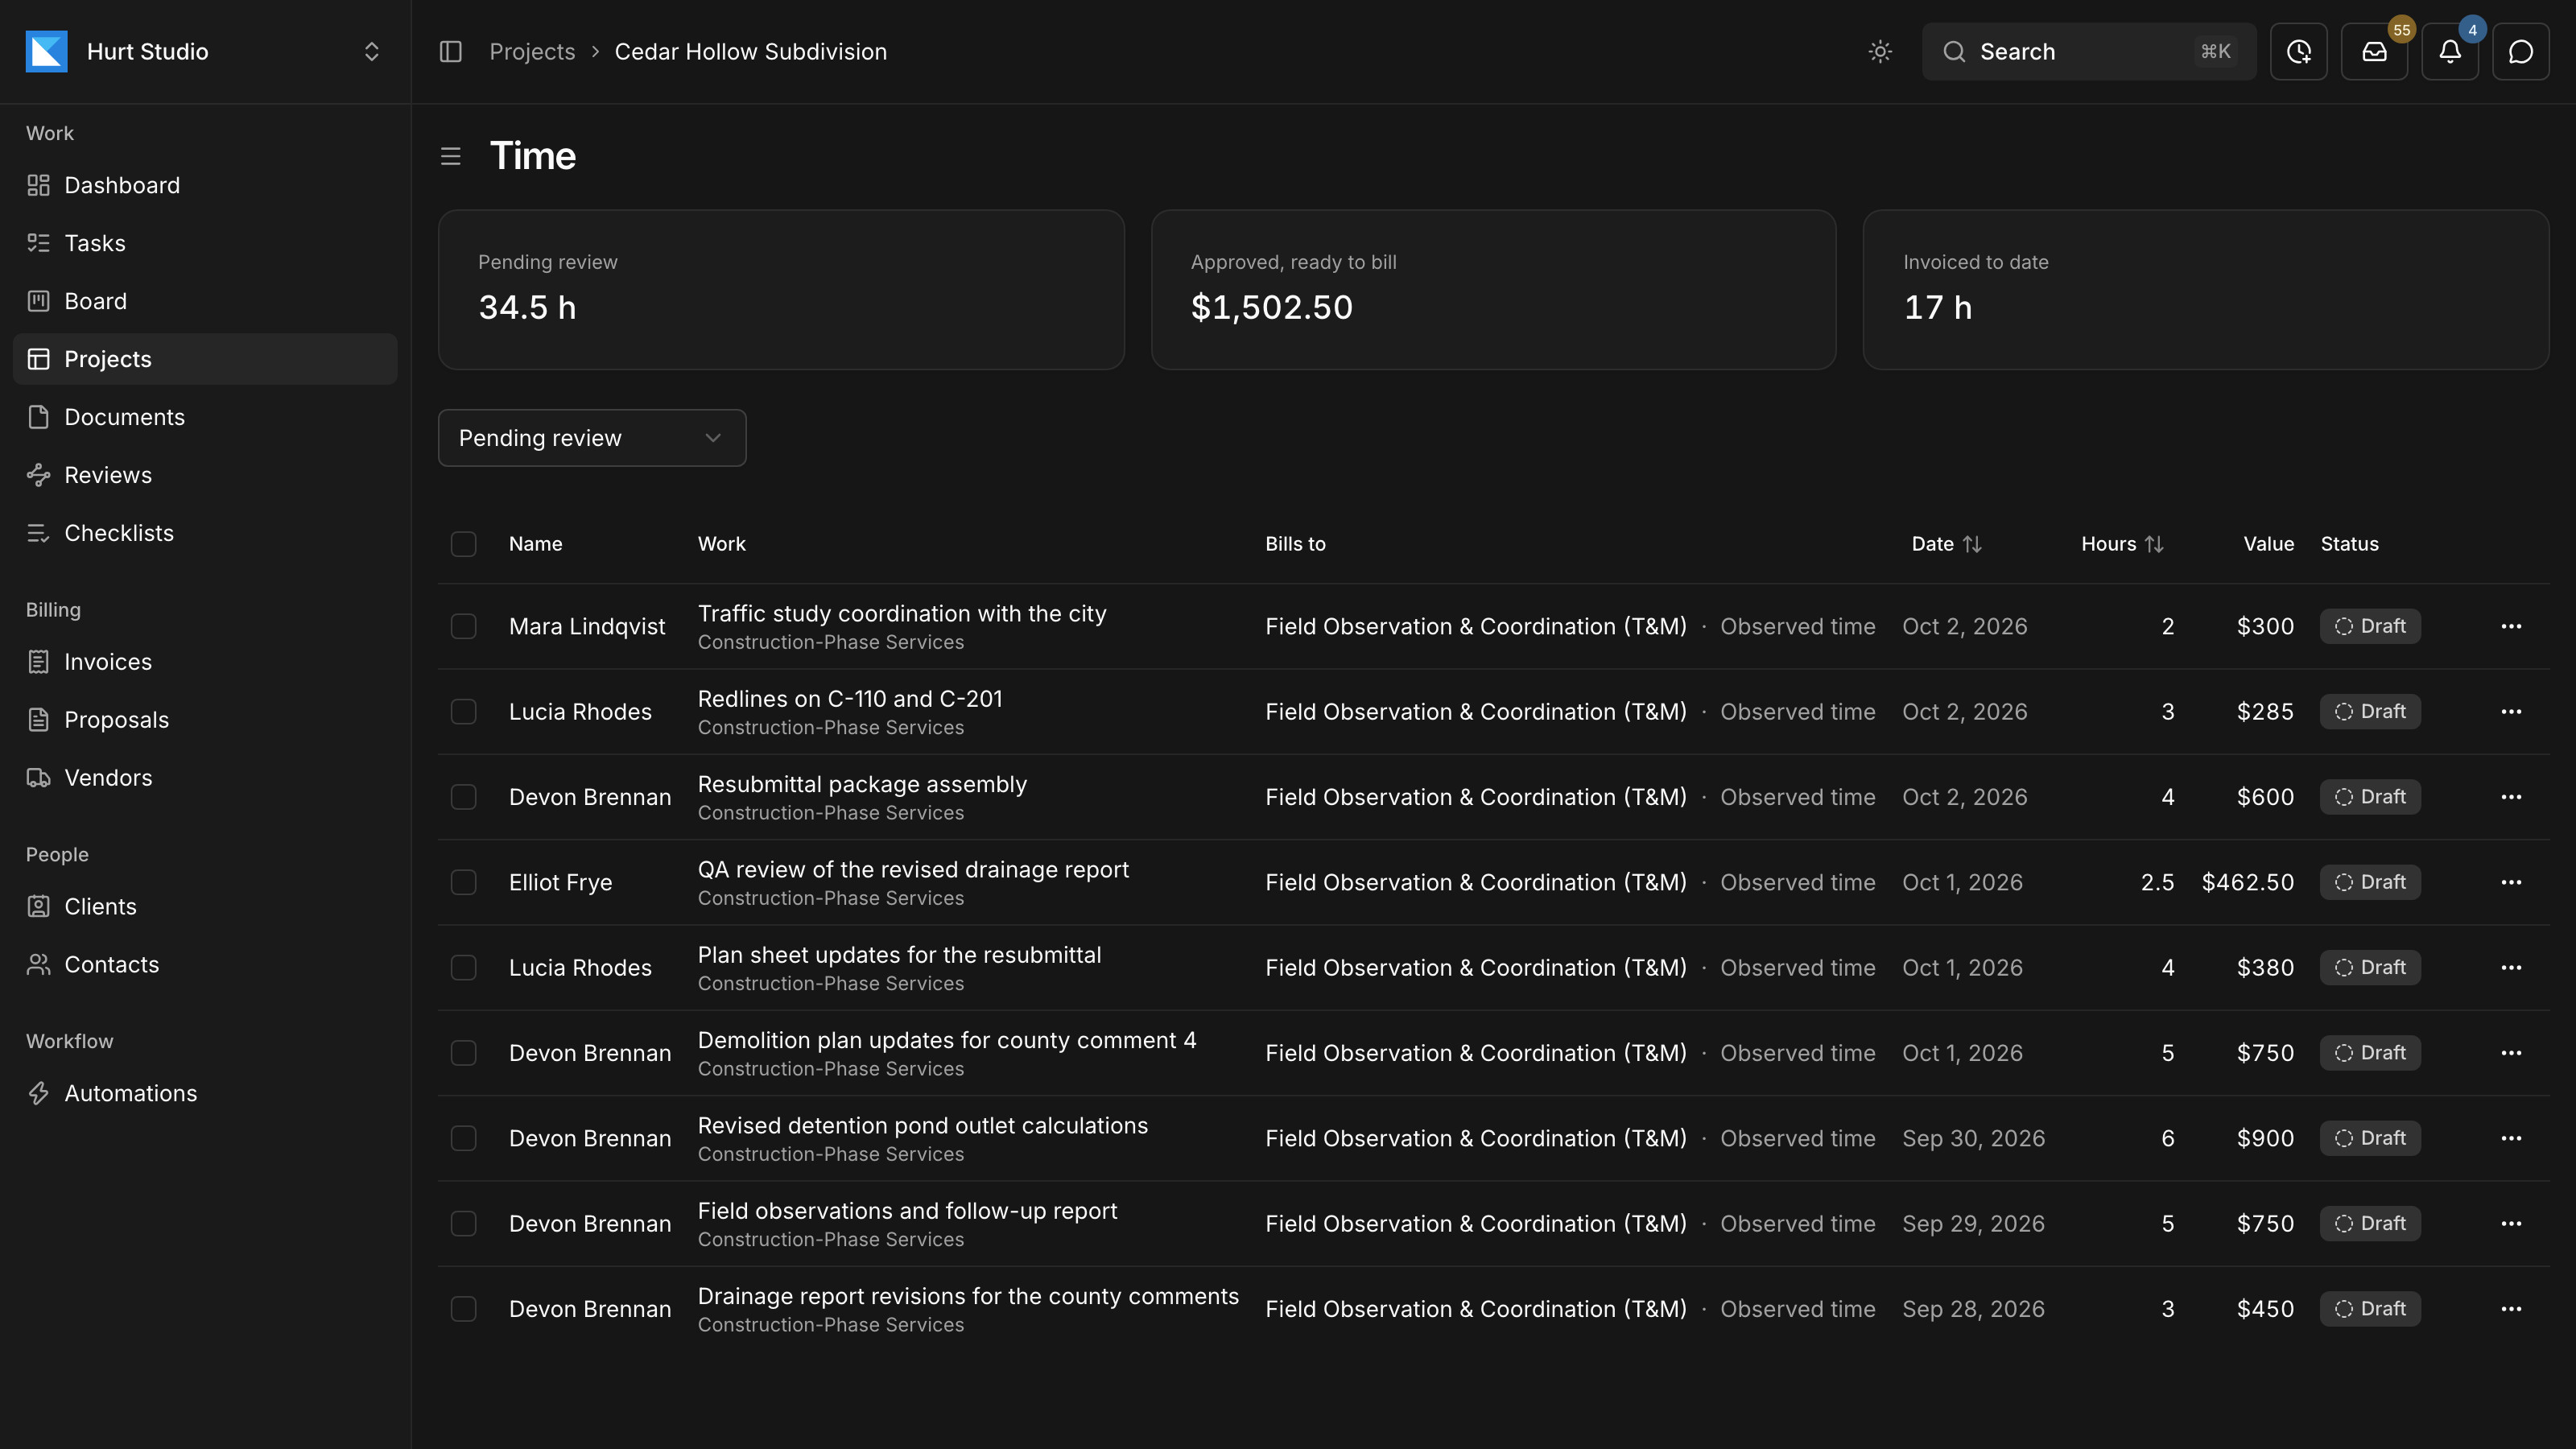Image resolution: width=2576 pixels, height=1449 pixels.
Task: Follow the Projects breadcrumb link
Action: [532, 52]
